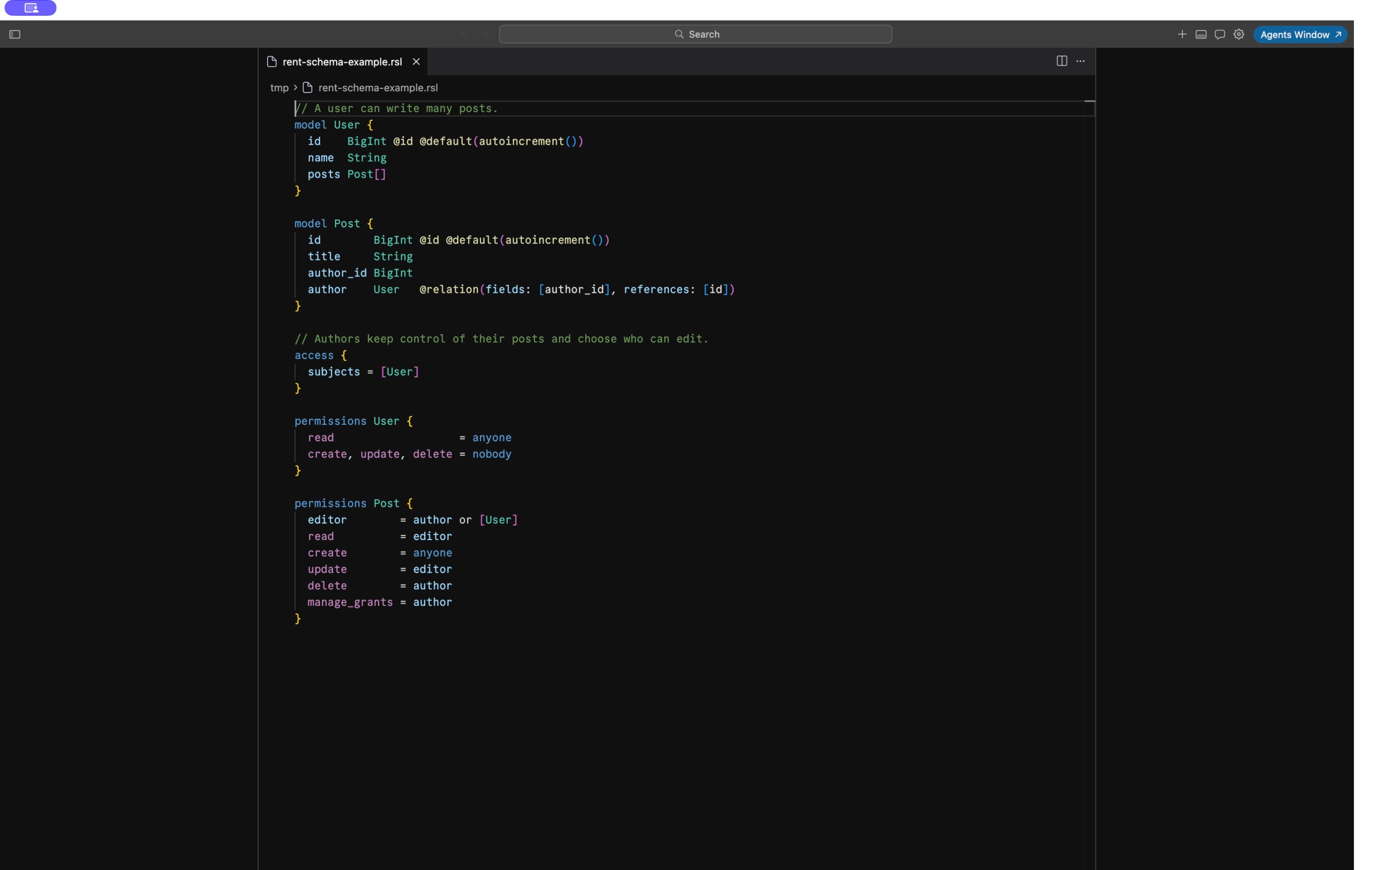Click the Search command bar
Screen dimensions: 1386x870
click(695, 35)
